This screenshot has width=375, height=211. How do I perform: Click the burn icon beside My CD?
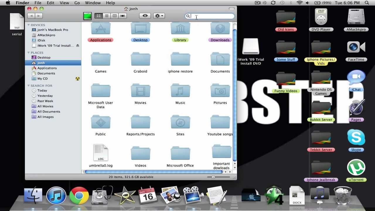point(77,79)
